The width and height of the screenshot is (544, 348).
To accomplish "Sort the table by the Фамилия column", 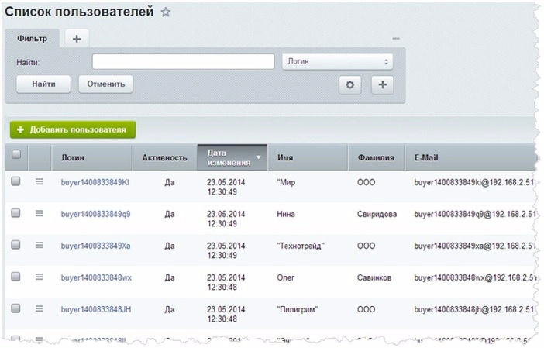I will point(376,157).
